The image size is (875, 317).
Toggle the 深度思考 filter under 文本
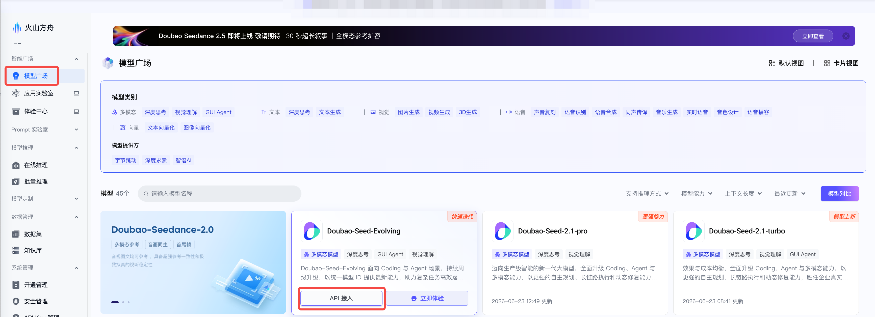(x=299, y=112)
